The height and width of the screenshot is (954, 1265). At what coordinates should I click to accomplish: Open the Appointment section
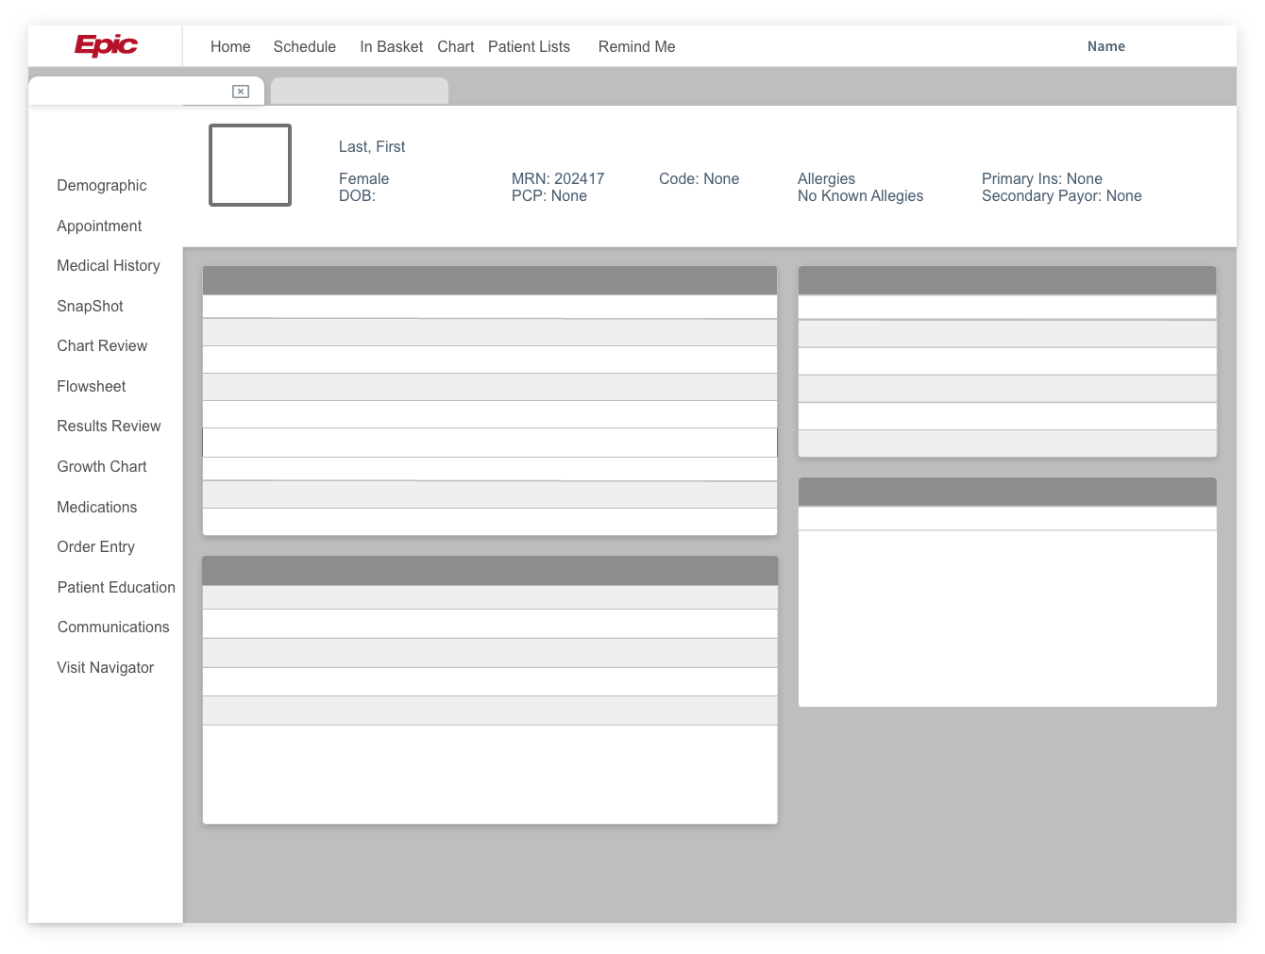tap(99, 226)
